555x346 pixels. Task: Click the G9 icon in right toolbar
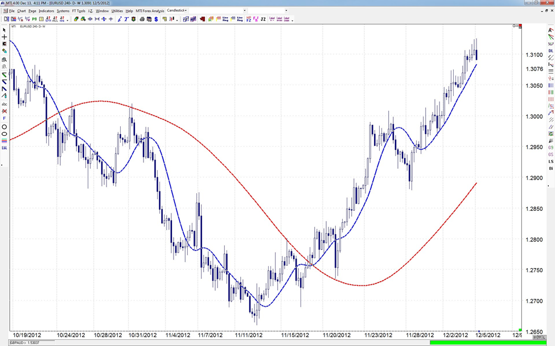click(551, 147)
